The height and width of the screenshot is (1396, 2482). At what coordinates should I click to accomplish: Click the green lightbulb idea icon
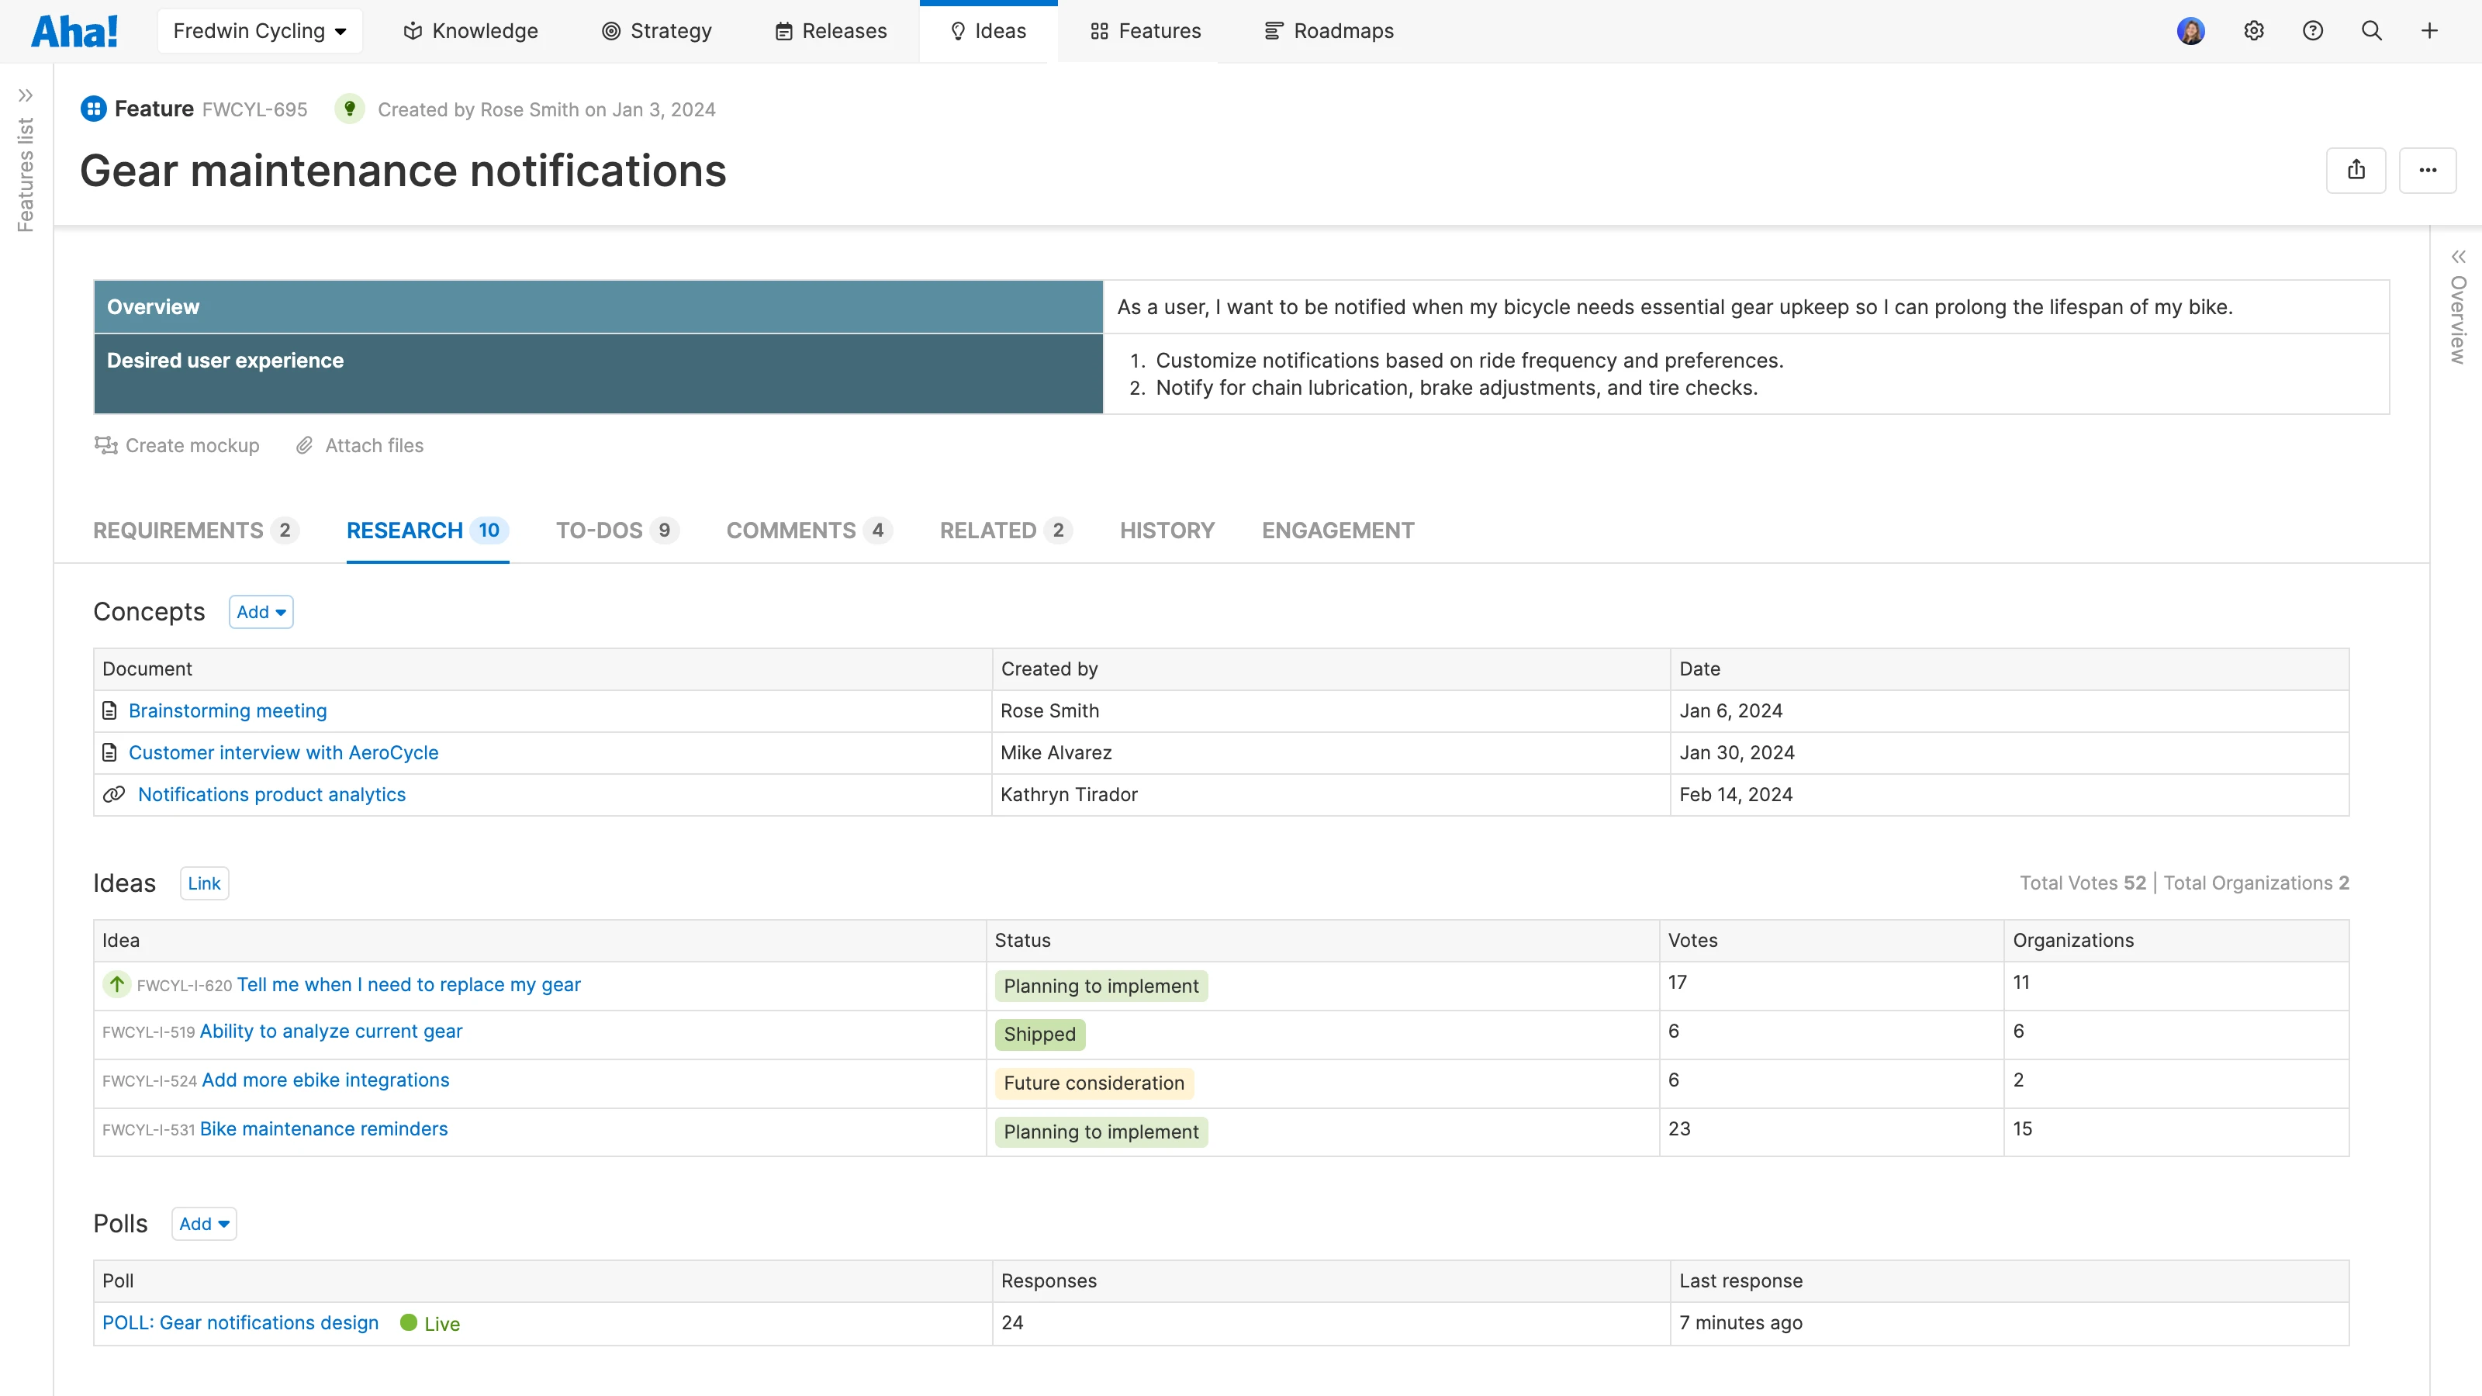tap(350, 109)
